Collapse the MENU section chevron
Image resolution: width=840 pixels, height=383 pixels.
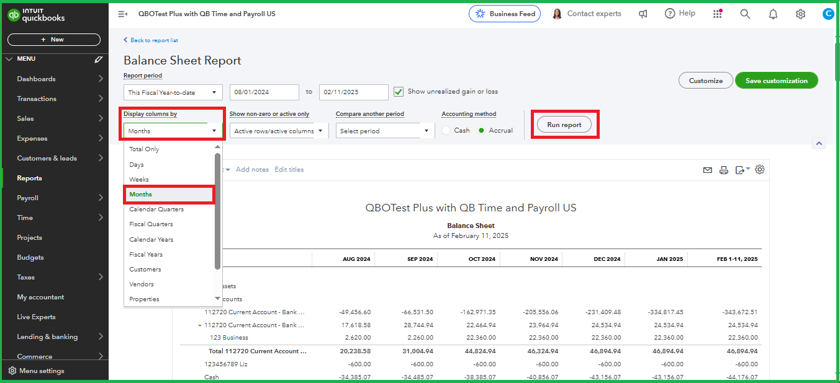point(9,59)
